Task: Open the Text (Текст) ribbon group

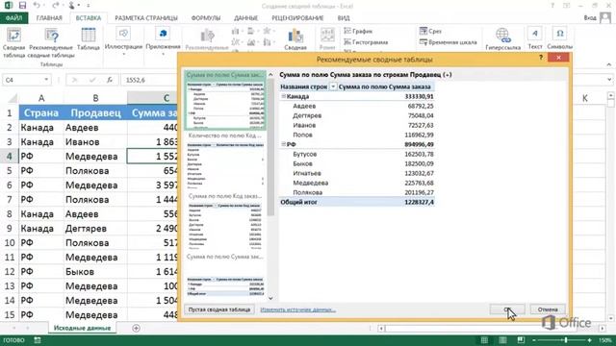Action: (535, 39)
